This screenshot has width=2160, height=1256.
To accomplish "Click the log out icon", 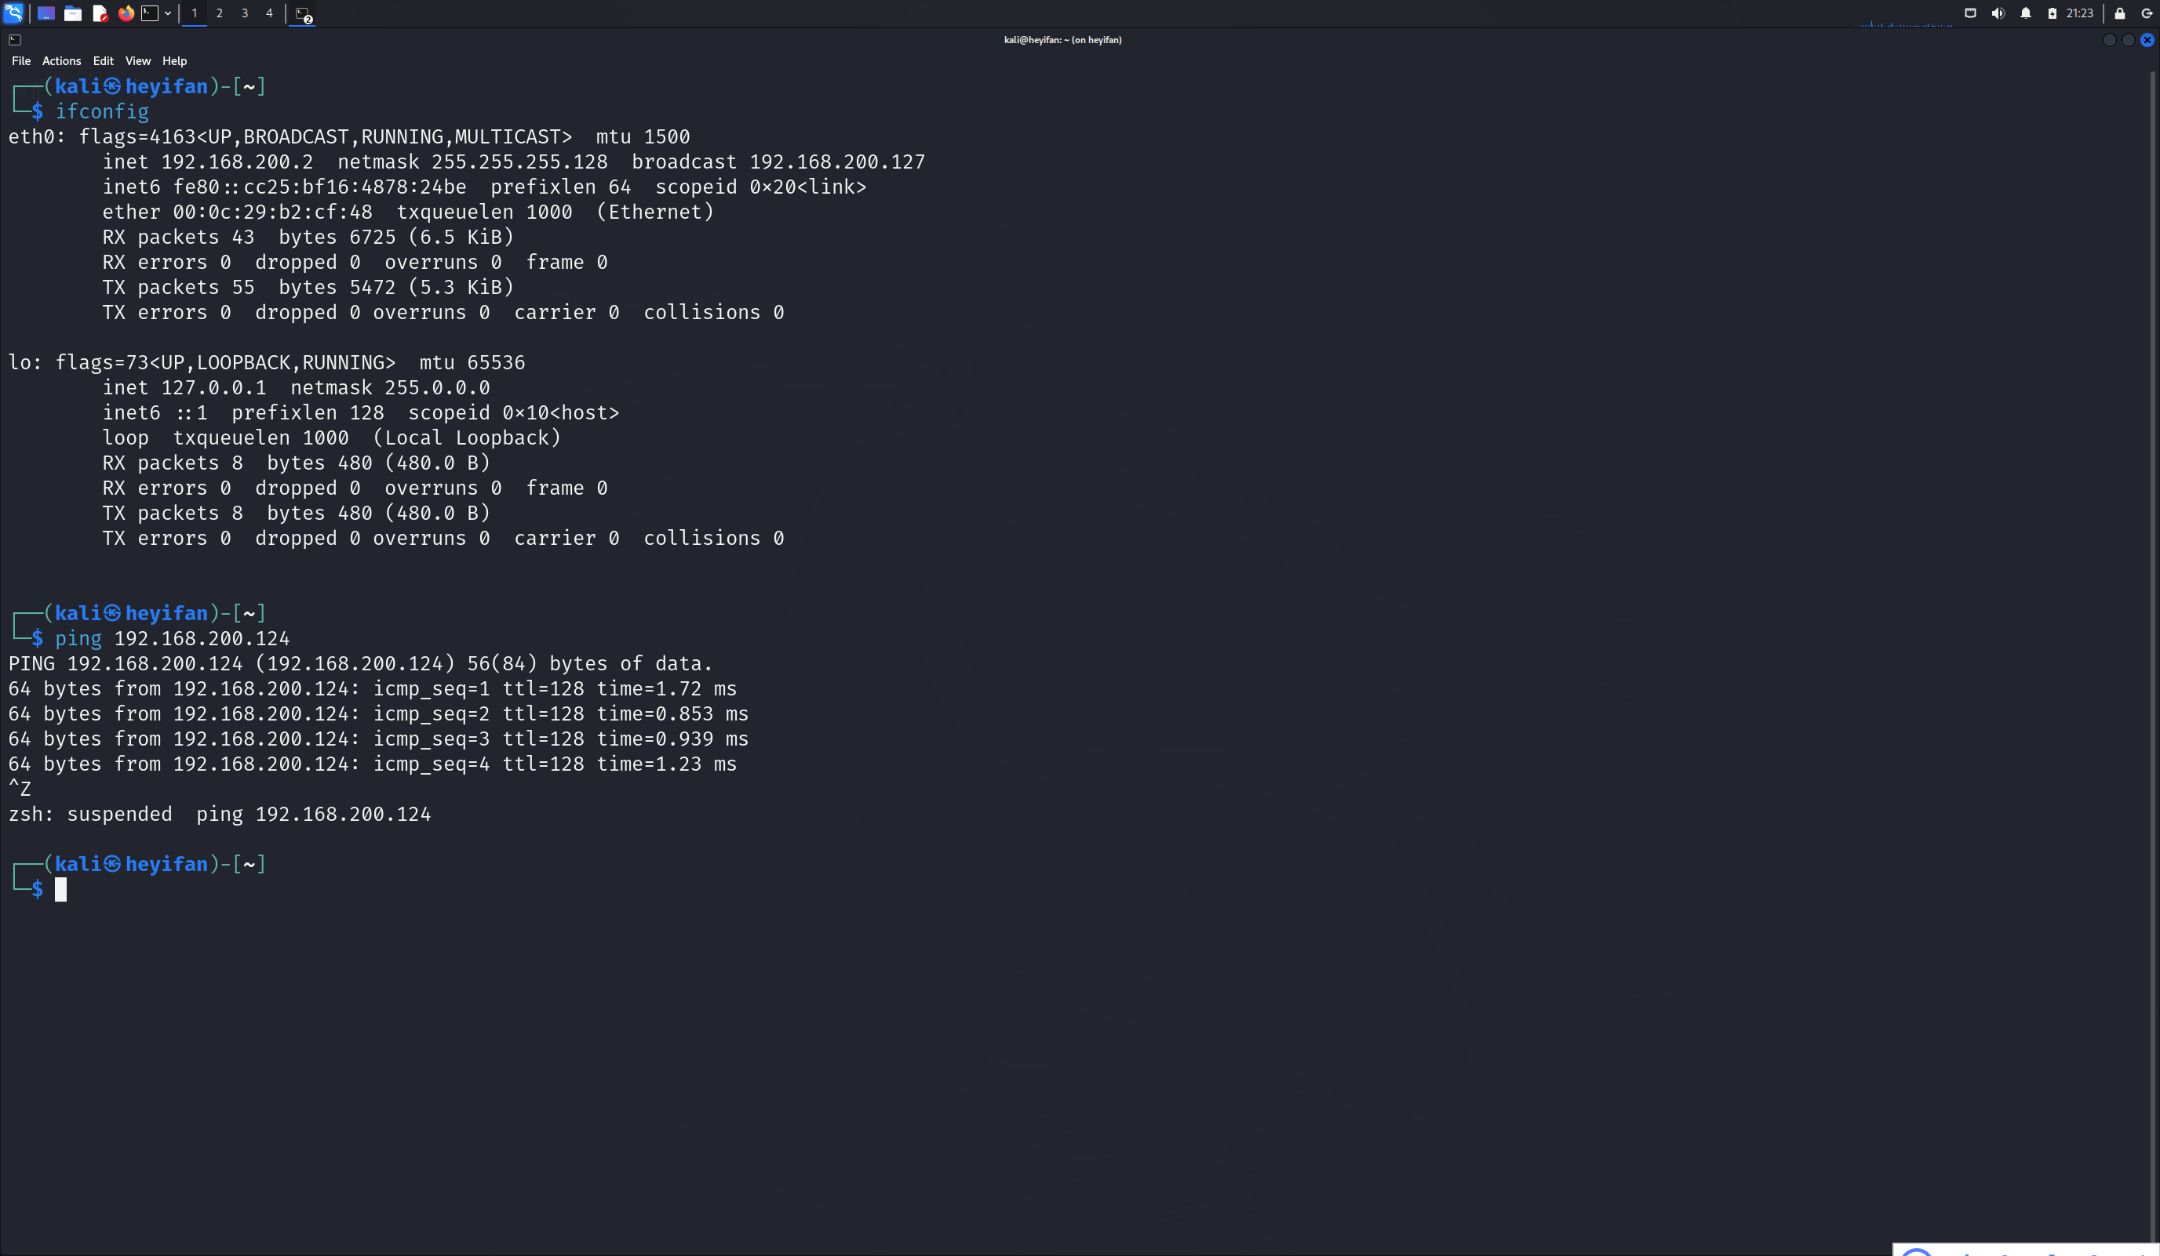I will tap(2147, 13).
